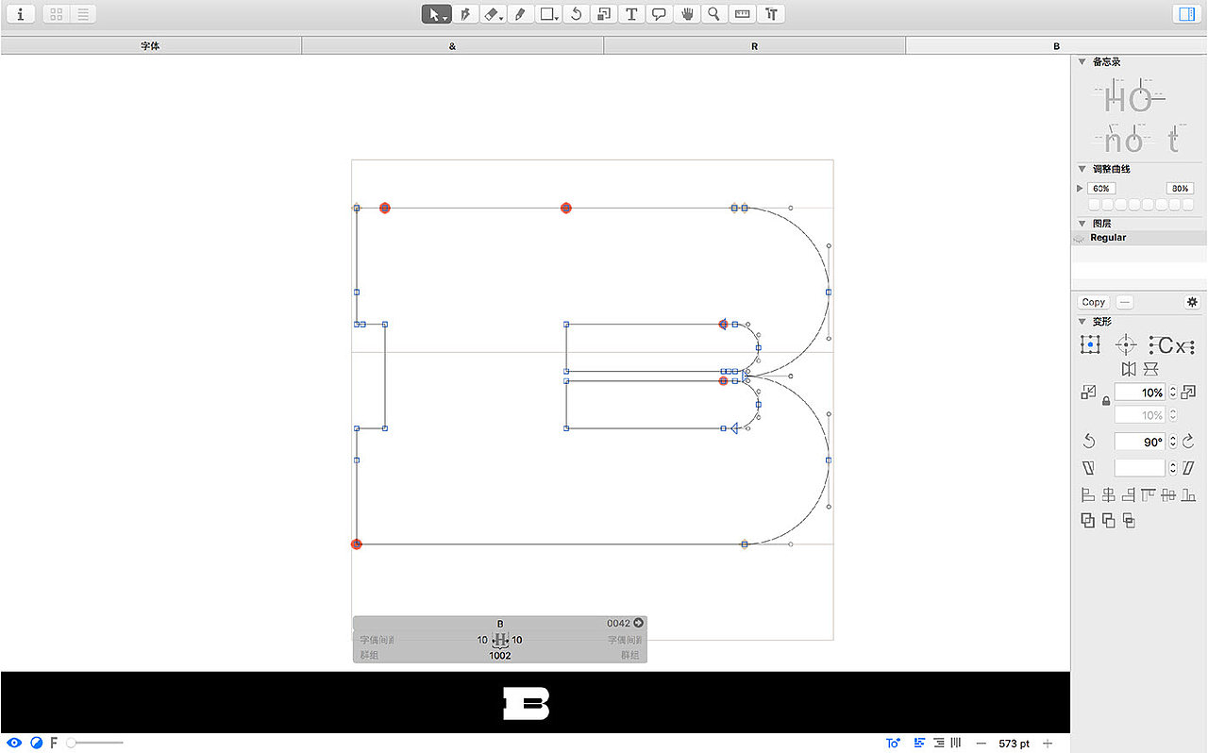
Task: Select the Measurement ruler tool
Action: coord(743,14)
